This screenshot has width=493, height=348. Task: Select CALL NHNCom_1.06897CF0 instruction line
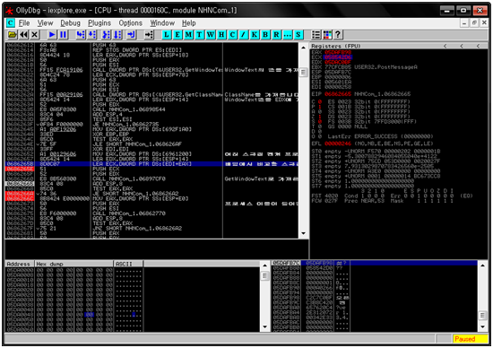(151, 178)
